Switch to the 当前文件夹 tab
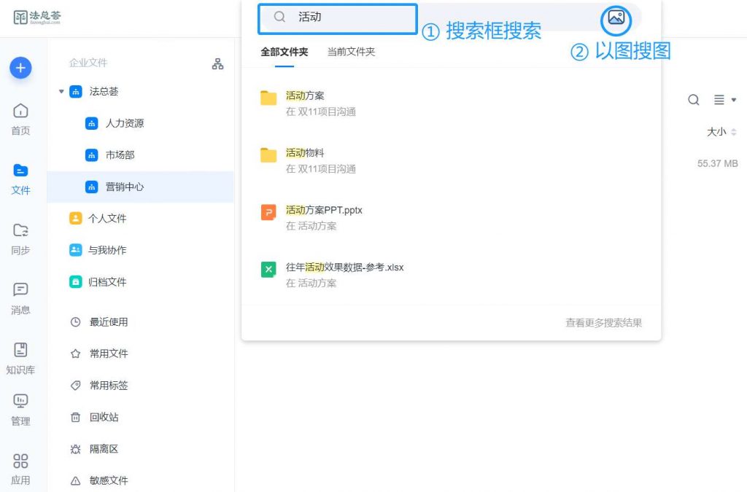Image resolution: width=747 pixels, height=492 pixels. [x=352, y=52]
